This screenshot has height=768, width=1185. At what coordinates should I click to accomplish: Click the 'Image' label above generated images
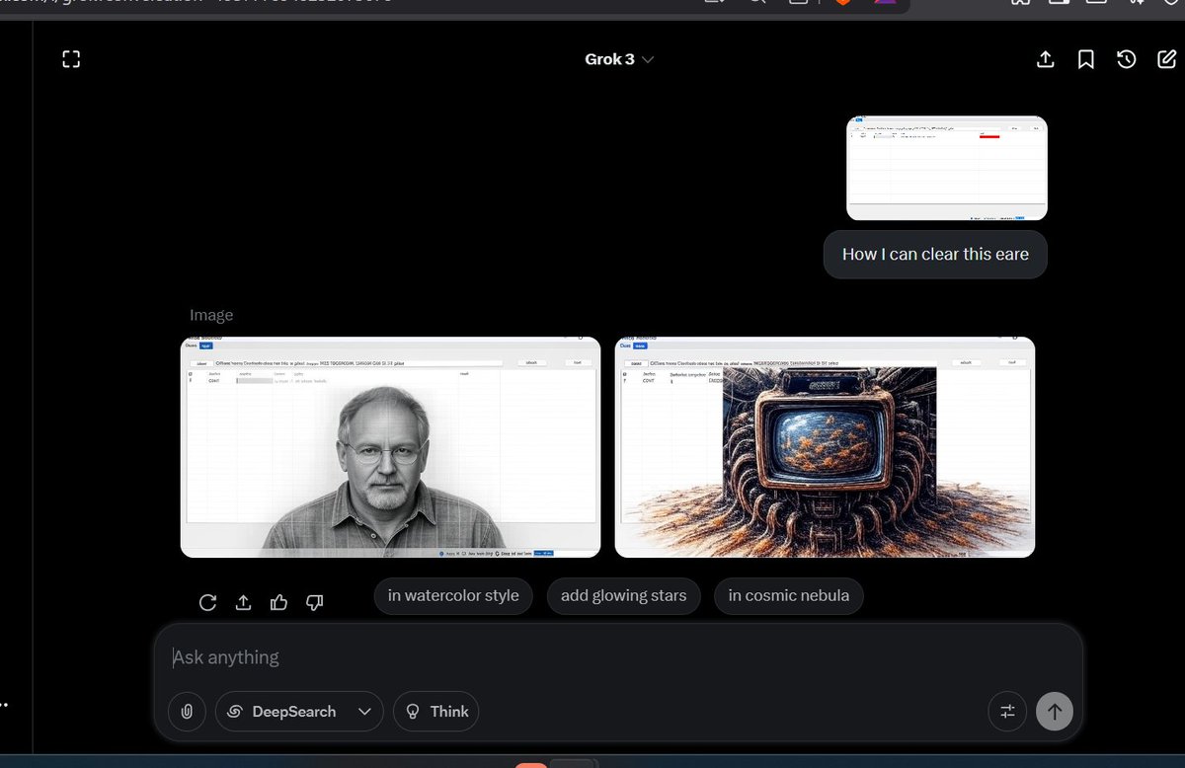[211, 315]
